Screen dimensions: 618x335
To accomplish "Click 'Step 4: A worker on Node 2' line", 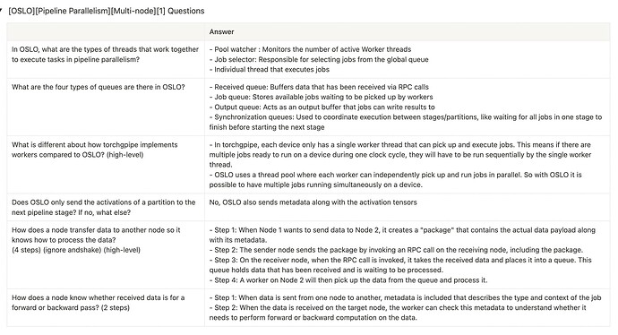I will click(x=348, y=280).
